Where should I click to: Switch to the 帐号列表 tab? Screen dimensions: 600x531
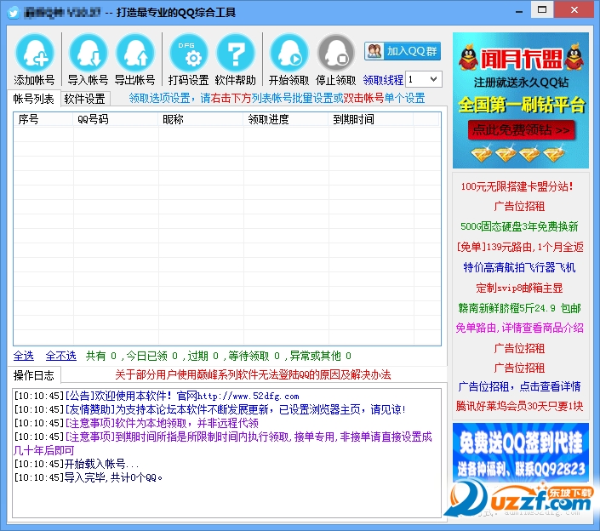point(34,99)
